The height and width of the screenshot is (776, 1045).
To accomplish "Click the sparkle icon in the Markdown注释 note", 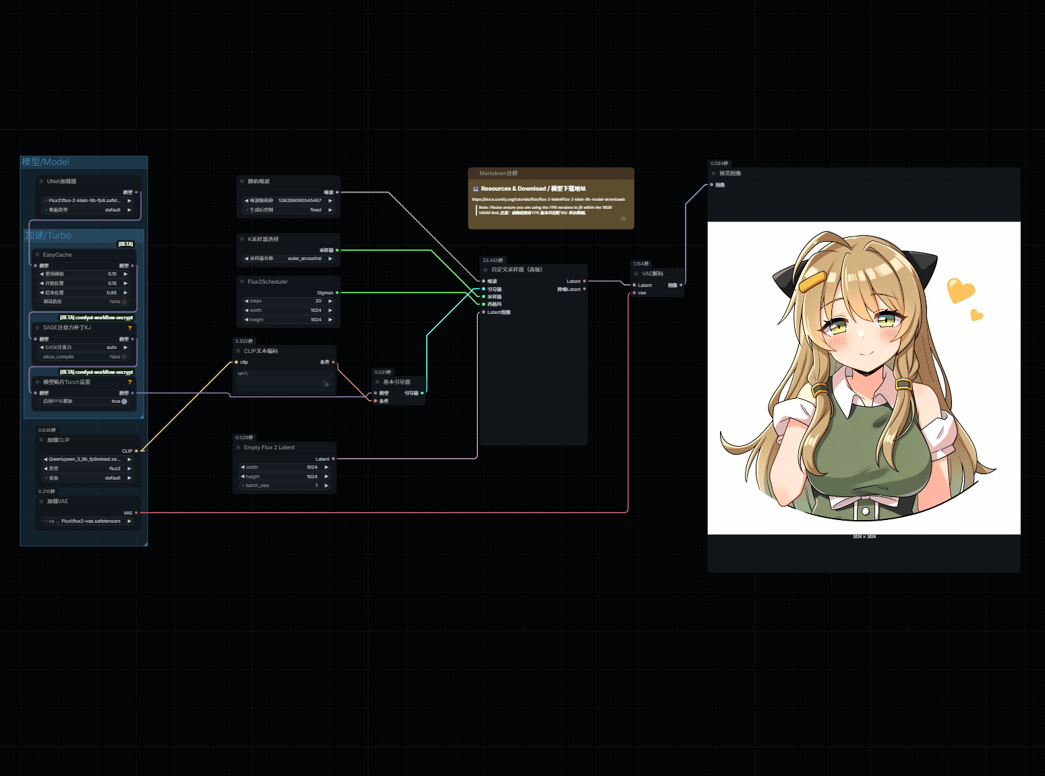I will (622, 218).
